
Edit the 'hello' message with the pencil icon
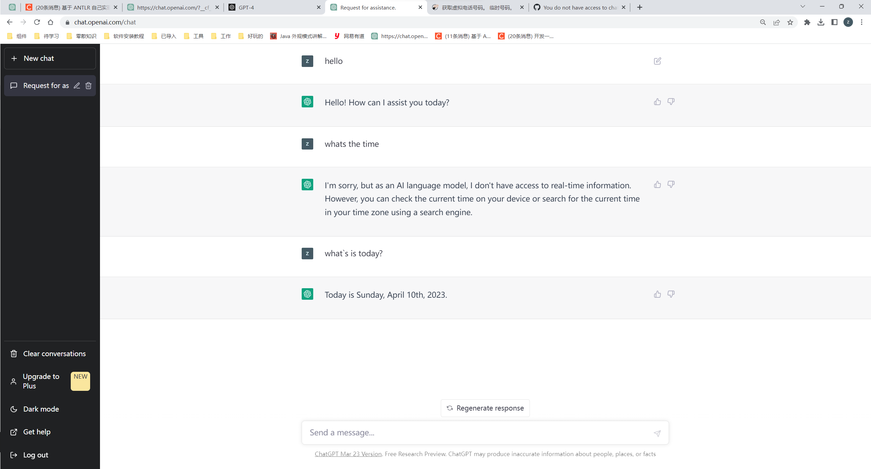click(657, 61)
